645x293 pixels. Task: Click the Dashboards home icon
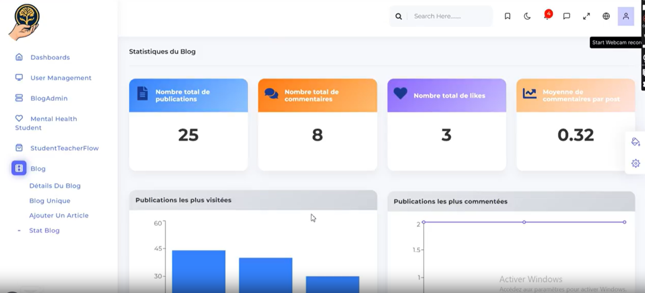click(19, 57)
